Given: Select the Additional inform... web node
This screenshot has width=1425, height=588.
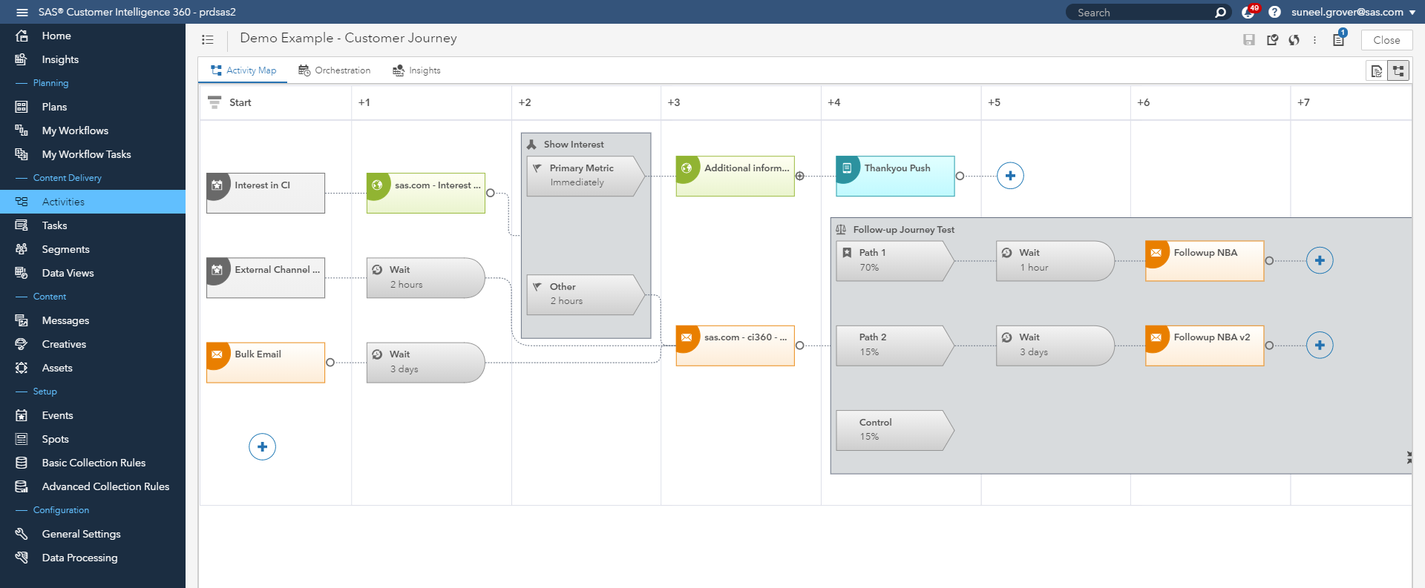Looking at the screenshot, I should point(736,176).
